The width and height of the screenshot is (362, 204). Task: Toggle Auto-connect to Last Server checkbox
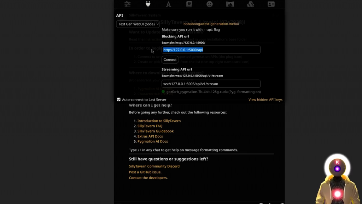click(x=119, y=100)
